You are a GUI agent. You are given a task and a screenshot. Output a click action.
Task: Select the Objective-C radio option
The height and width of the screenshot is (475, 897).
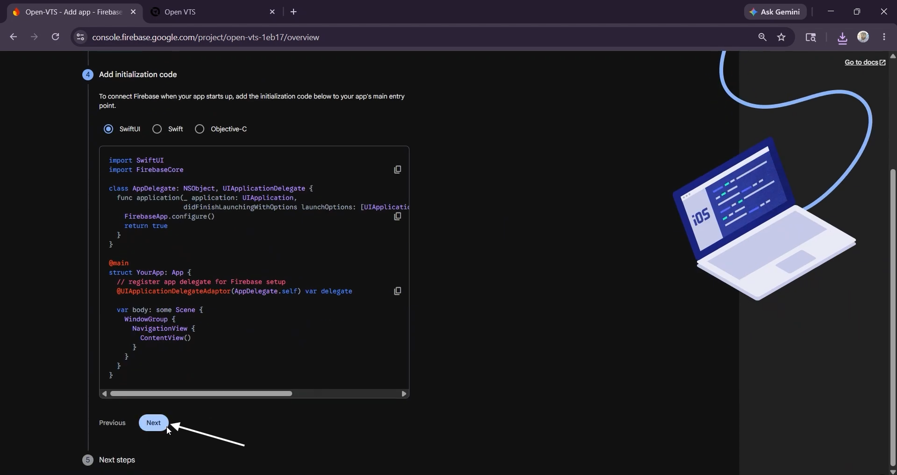point(200,129)
